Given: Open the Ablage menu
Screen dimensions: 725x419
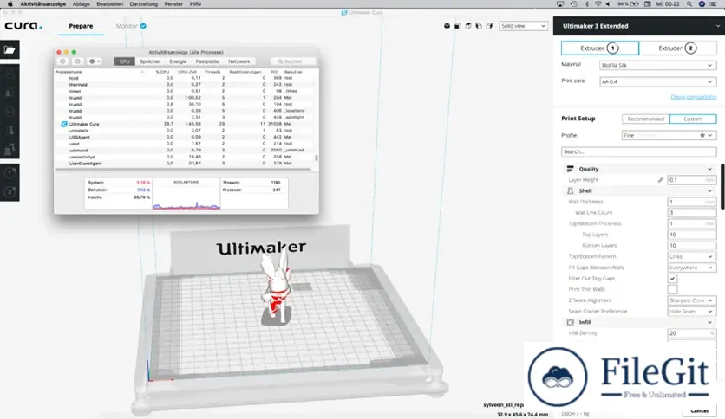Looking at the screenshot, I should pos(81,3).
